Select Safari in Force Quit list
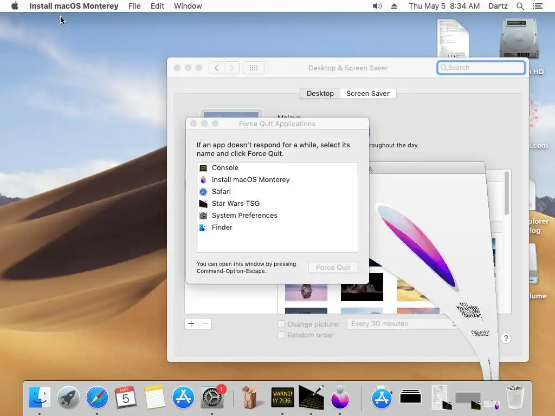This screenshot has width=555, height=416. (277, 191)
